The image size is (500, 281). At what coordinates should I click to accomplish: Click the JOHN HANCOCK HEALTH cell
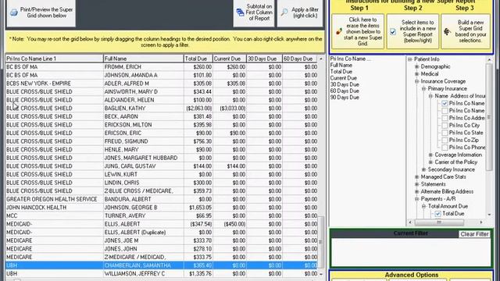click(54, 208)
